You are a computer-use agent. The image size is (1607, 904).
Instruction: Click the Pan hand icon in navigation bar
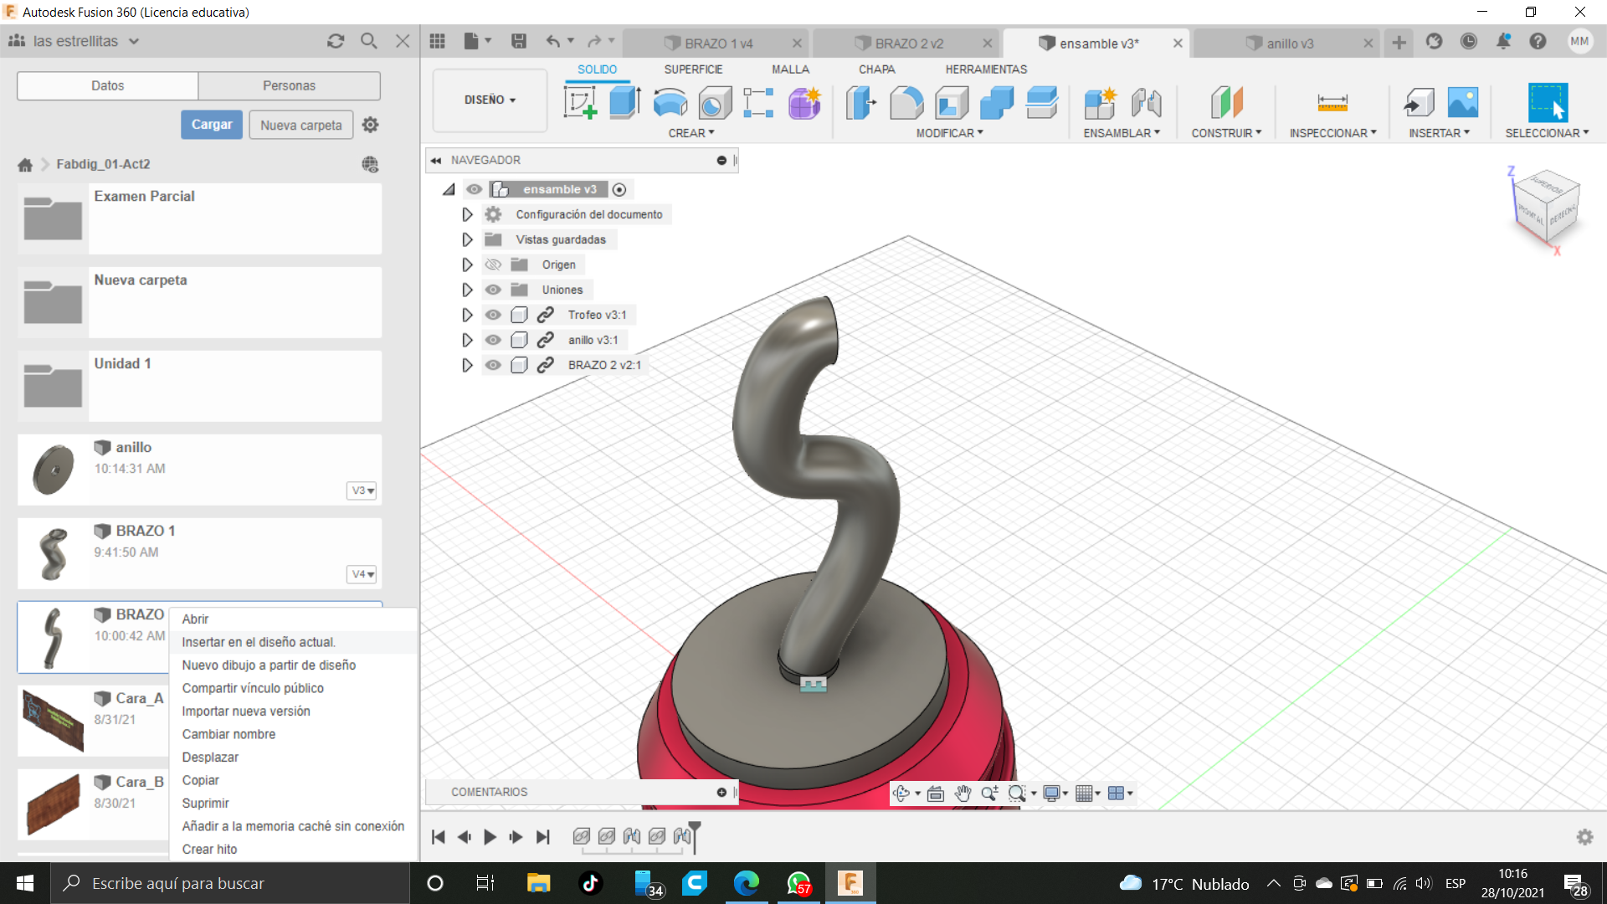[x=963, y=794]
